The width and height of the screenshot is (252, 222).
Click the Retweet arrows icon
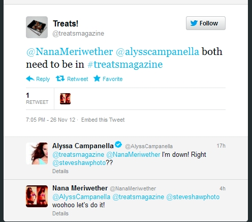(x=60, y=78)
